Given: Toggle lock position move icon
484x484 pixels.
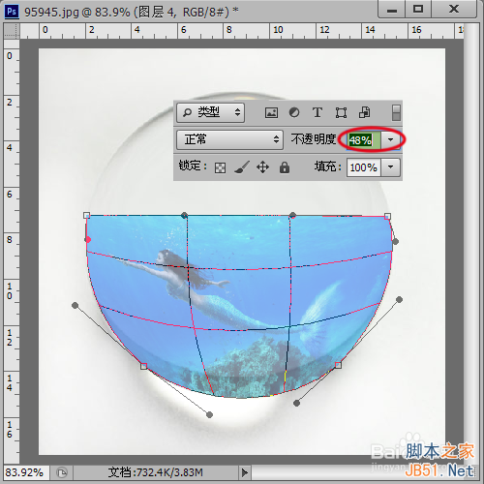Looking at the screenshot, I should click(x=262, y=167).
